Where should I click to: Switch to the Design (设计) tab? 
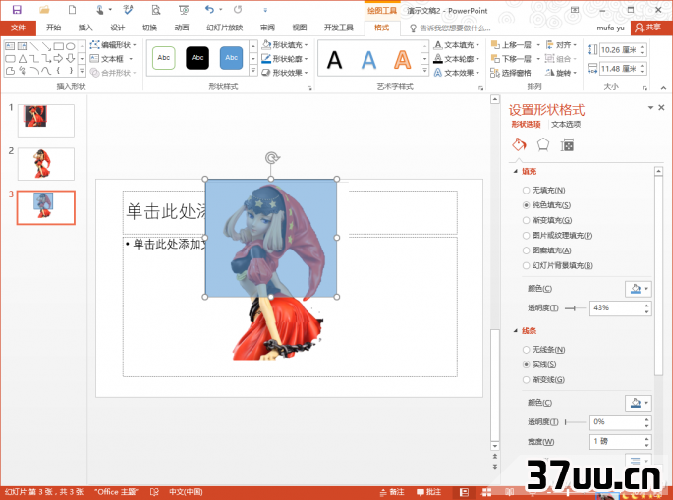(117, 28)
